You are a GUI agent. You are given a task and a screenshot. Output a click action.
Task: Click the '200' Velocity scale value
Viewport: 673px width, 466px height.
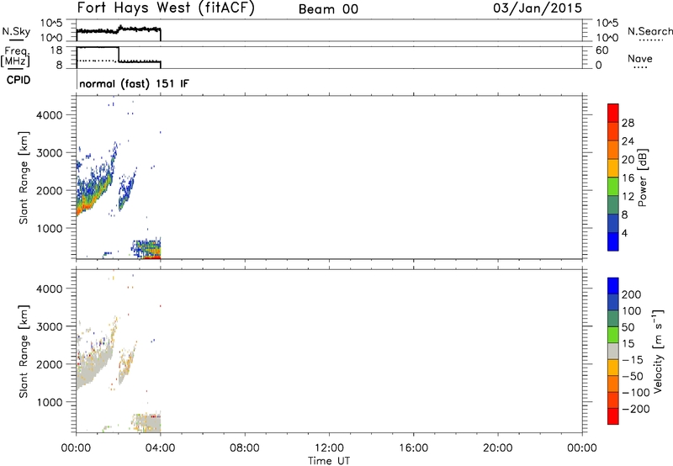(x=632, y=294)
